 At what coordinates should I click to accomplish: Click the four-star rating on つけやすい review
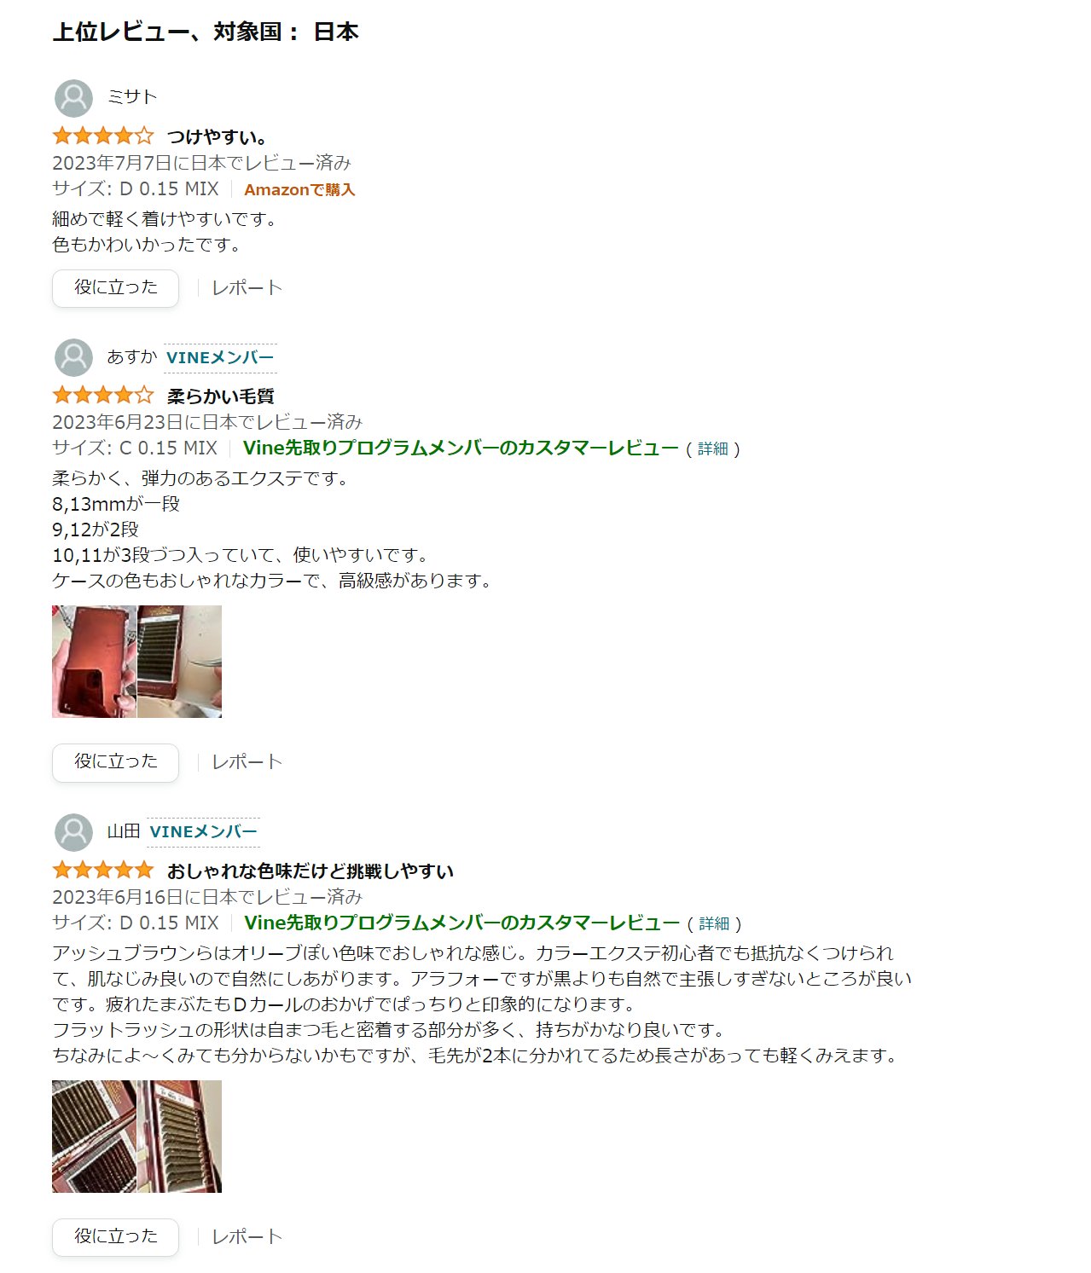coord(102,136)
